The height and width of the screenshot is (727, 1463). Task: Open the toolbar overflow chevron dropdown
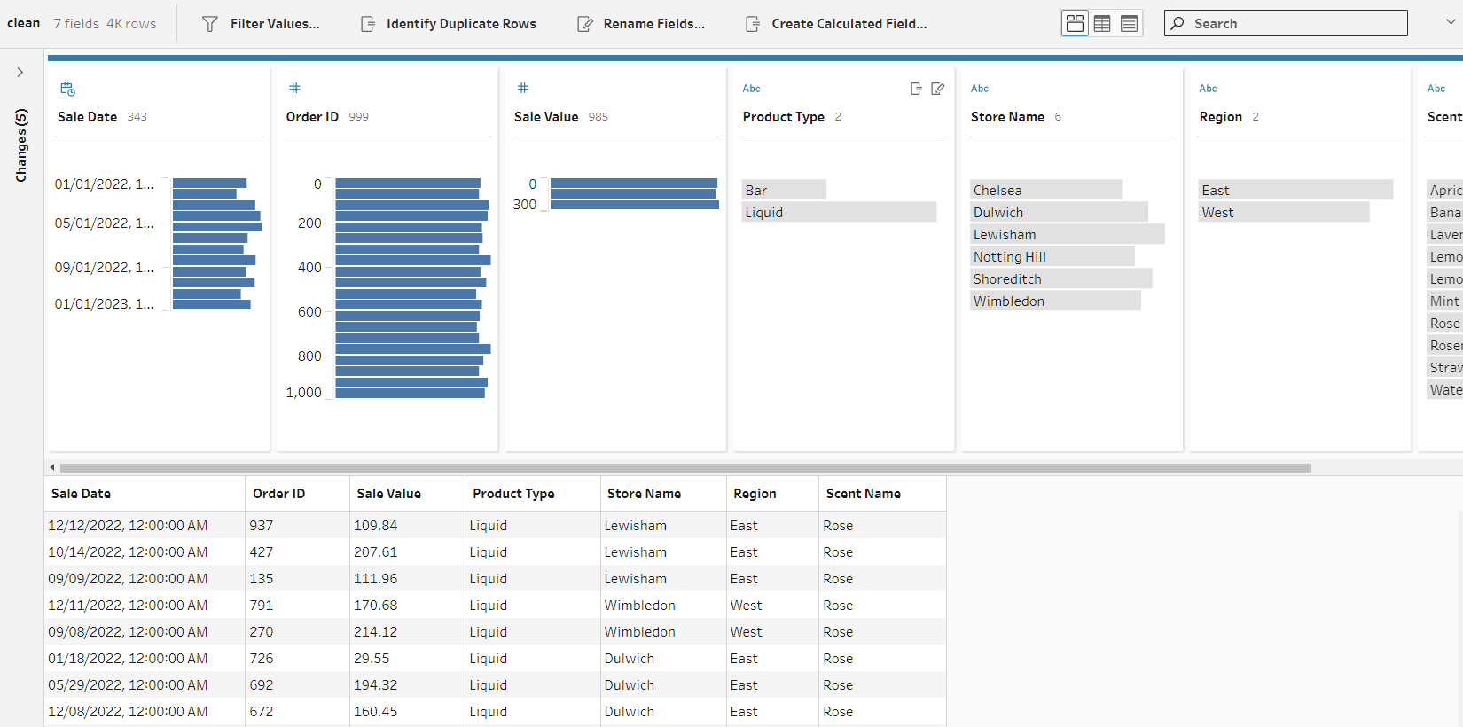coord(1450,22)
